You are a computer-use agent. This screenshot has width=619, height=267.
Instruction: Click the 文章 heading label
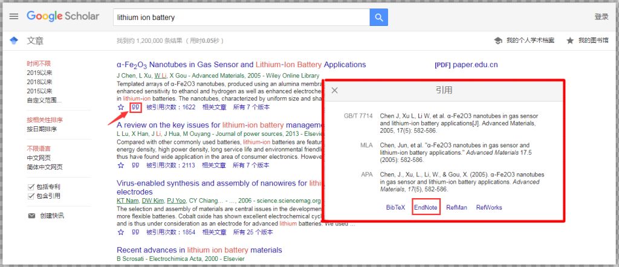coord(35,40)
